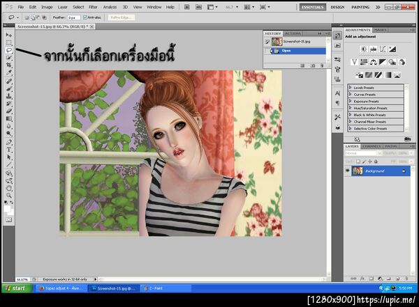Select the Crop tool
Image resolution: width=419 pixels, height=307 pixels.
(x=9, y=65)
